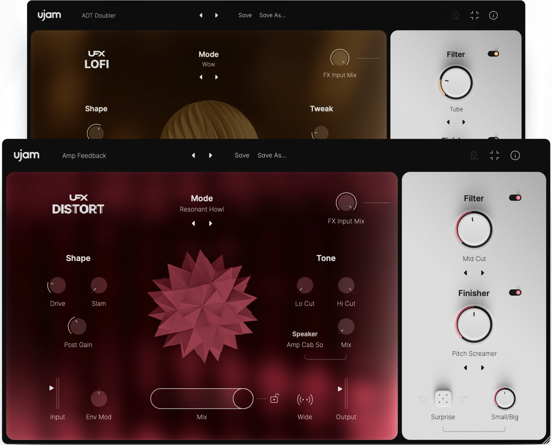
Task: Enable the Filter toggle in the Distort panel
Action: click(515, 197)
